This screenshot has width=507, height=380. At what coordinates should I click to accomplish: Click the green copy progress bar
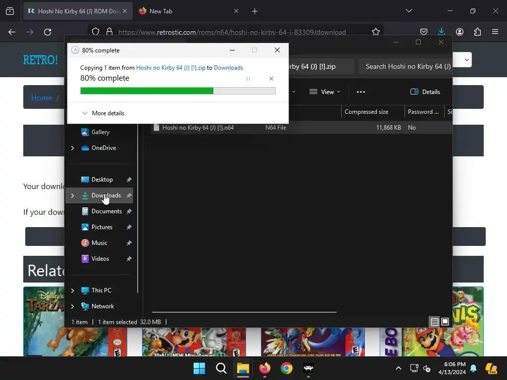pyautogui.click(x=178, y=91)
